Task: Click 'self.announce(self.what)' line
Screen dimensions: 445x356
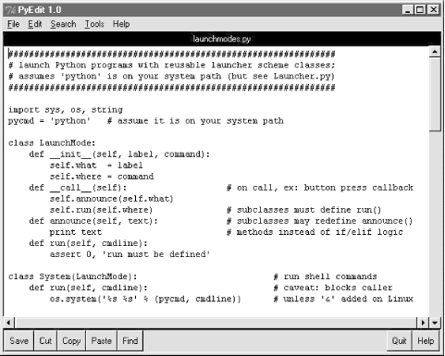Action: click(112, 199)
